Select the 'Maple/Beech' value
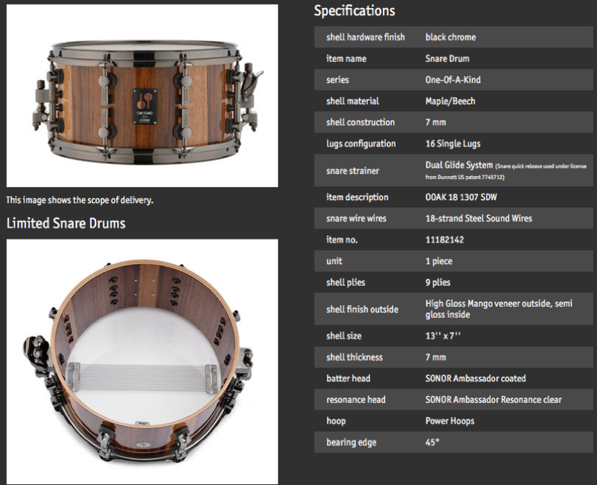 451,101
